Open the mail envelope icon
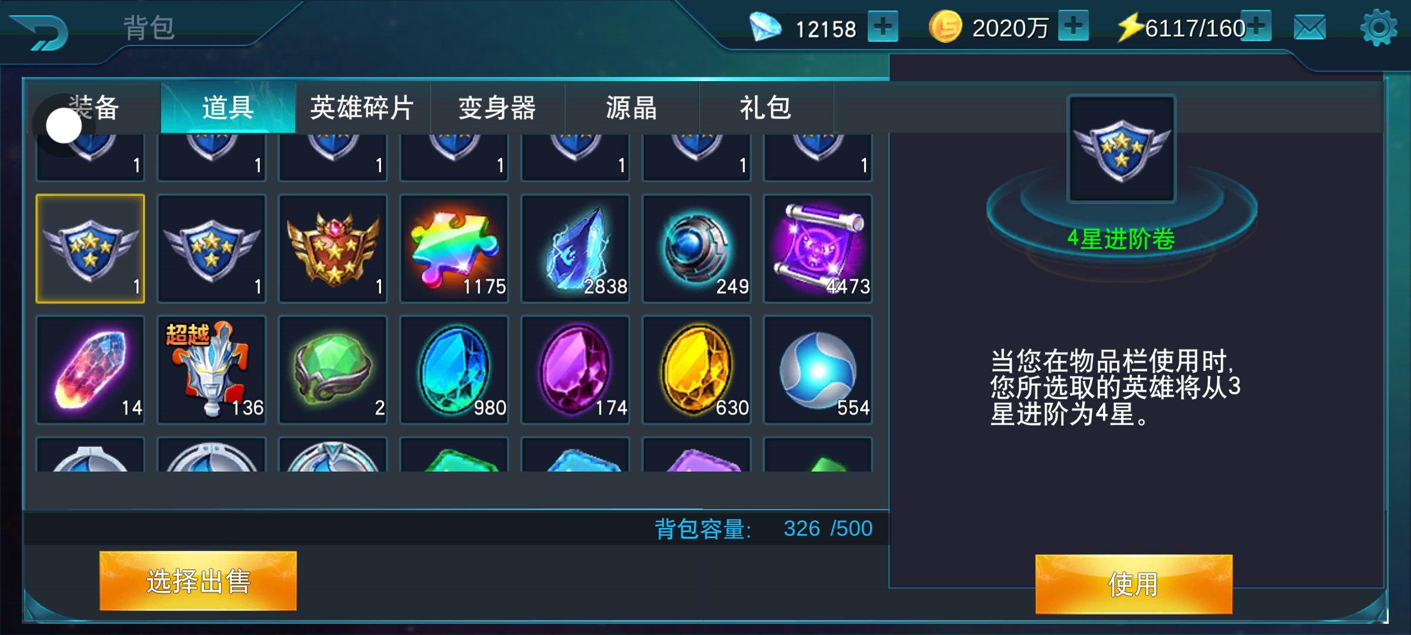 (x=1309, y=28)
